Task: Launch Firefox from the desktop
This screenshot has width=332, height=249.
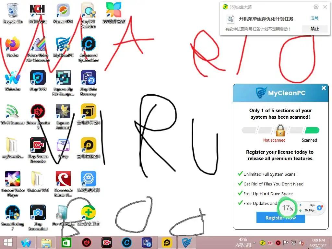Action: tap(13, 47)
